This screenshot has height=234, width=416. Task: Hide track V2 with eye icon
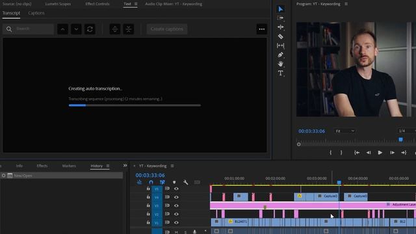click(176, 214)
